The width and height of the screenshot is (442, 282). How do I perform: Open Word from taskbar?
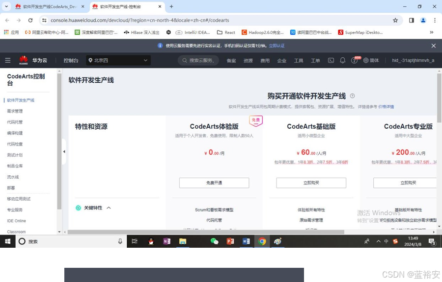click(x=246, y=241)
